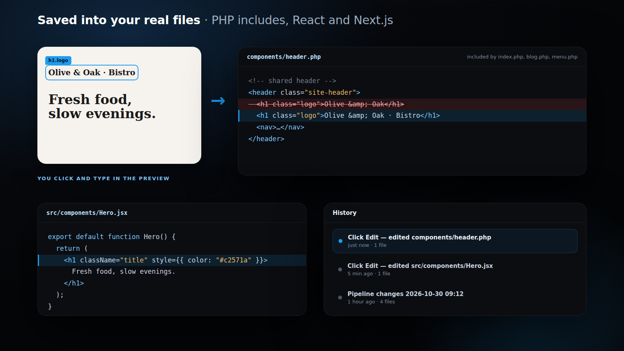Click the highlighted h1 className="title" line
The height and width of the screenshot is (351, 624).
tap(172, 260)
